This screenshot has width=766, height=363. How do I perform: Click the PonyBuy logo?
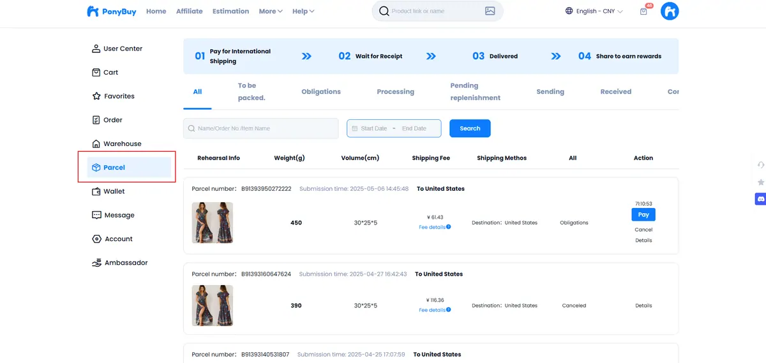pyautogui.click(x=112, y=11)
